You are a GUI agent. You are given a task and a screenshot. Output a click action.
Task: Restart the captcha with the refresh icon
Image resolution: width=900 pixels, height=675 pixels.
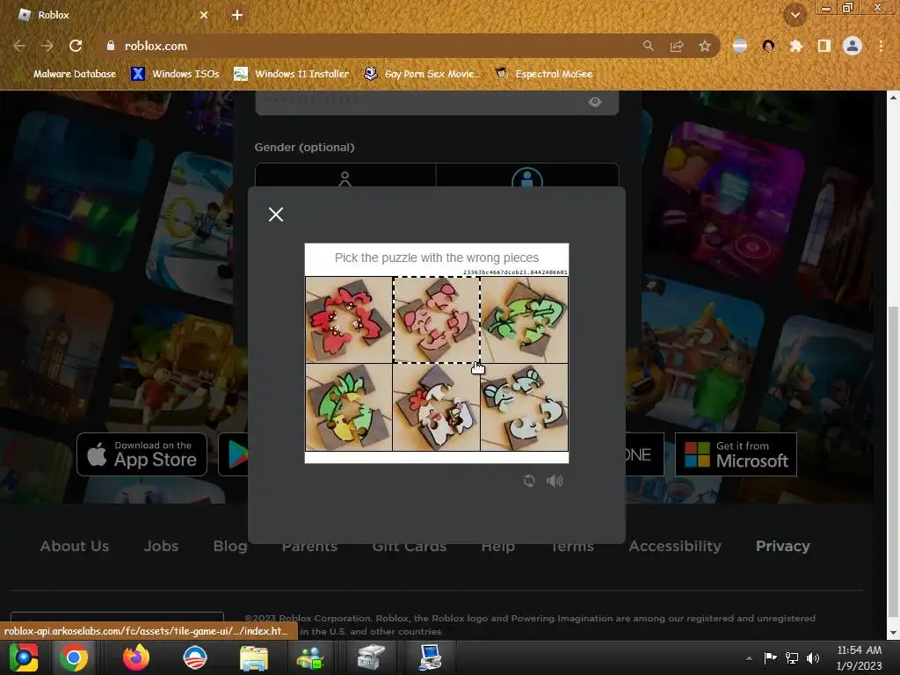click(529, 481)
